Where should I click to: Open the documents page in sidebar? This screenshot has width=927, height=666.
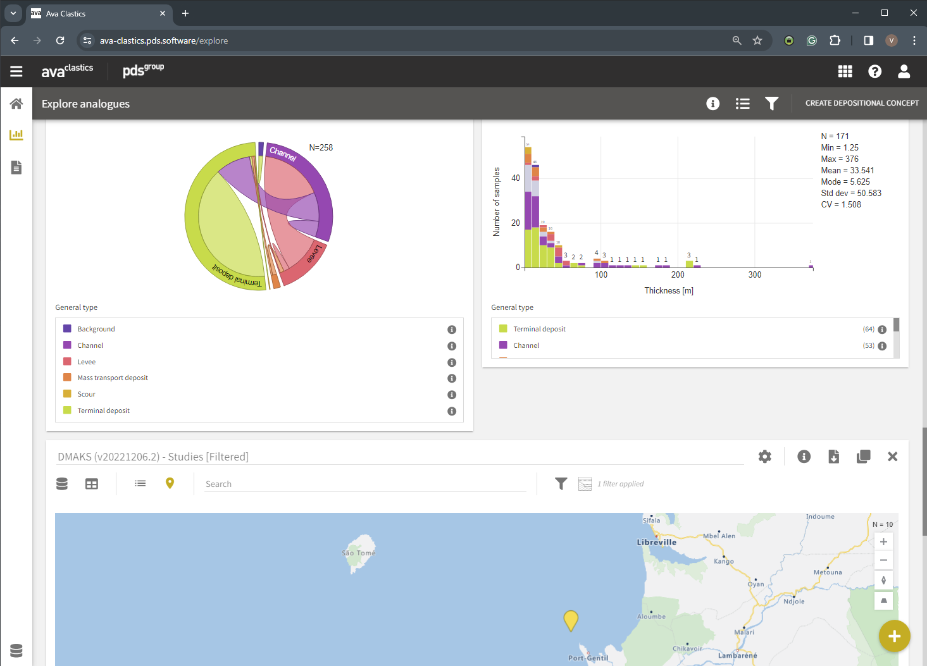[16, 168]
